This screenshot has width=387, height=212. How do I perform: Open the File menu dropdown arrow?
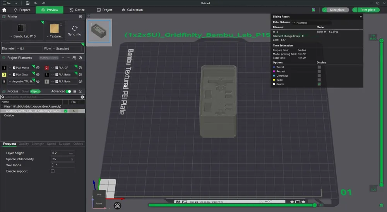click(x=16, y=3)
